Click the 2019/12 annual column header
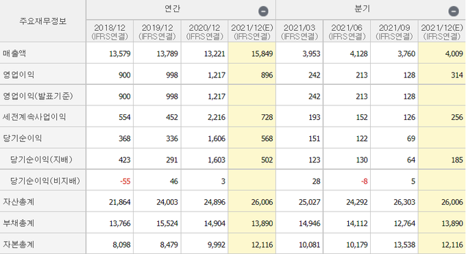 click(157, 31)
